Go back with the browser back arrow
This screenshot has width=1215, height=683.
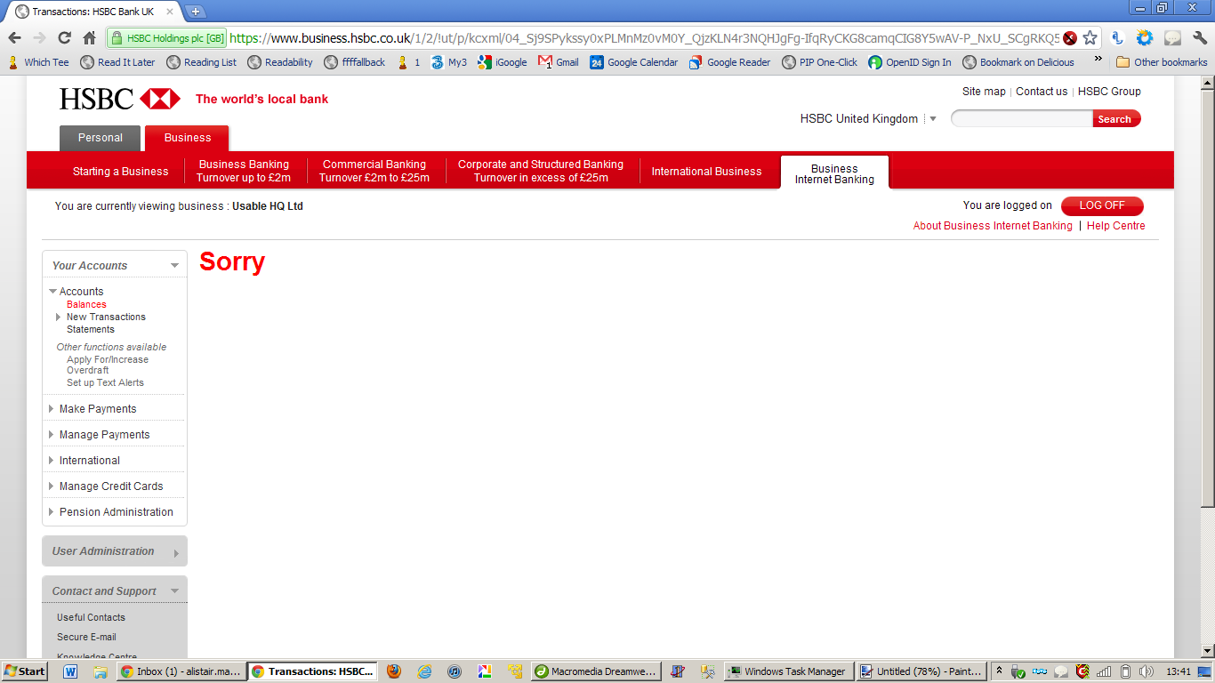tap(14, 38)
